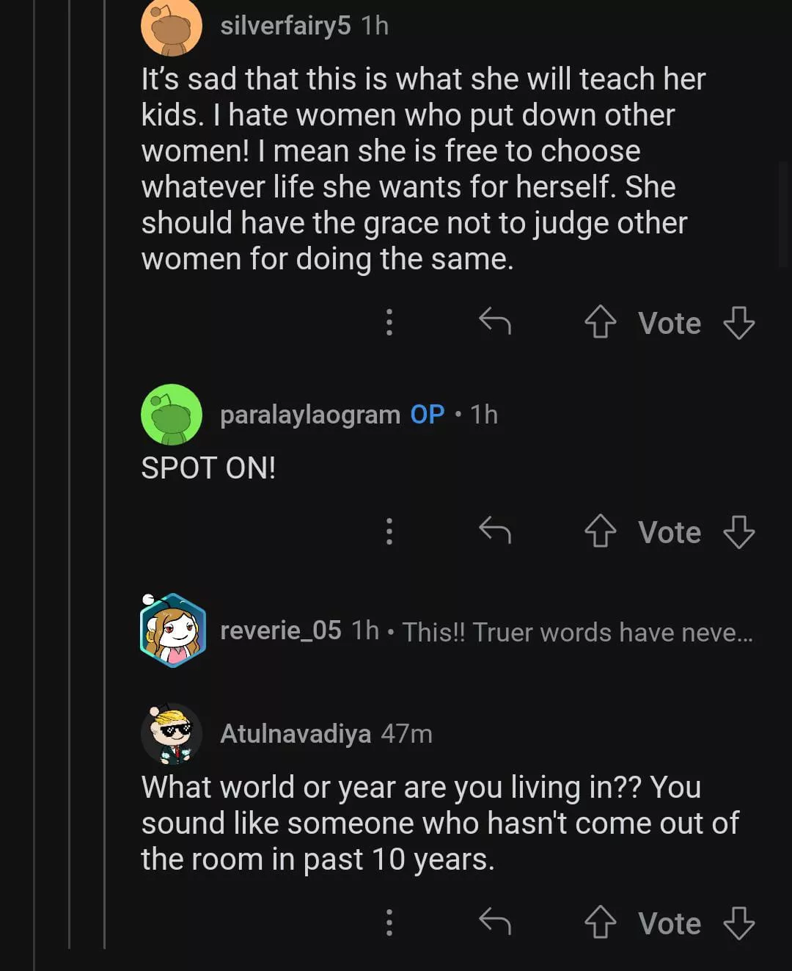Expand reverie_05's collapsed comment

click(576, 632)
